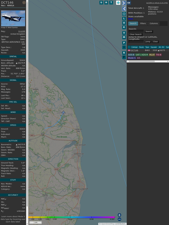
Task: Click the R map control button
Action: coord(124,53)
